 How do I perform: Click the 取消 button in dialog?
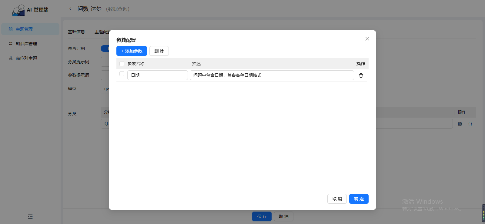click(337, 199)
